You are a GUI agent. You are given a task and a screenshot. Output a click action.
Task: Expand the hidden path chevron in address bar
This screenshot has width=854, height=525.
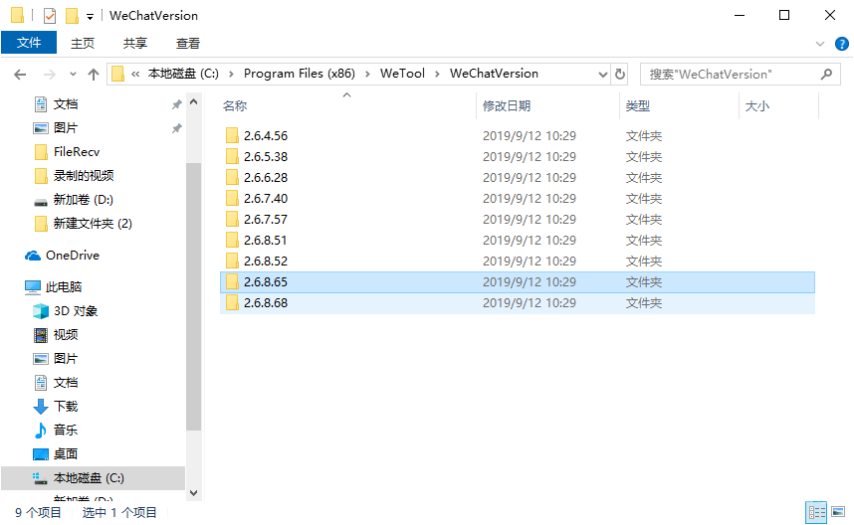pyautogui.click(x=135, y=74)
